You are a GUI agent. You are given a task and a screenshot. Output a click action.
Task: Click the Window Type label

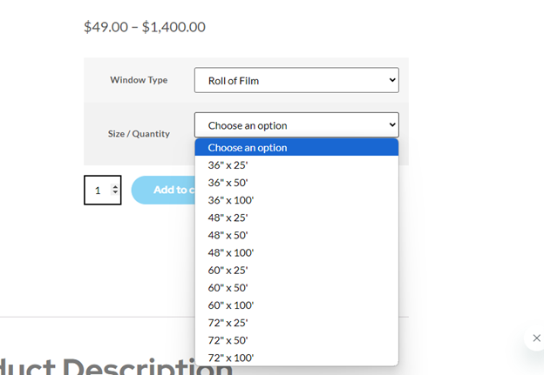click(x=139, y=80)
